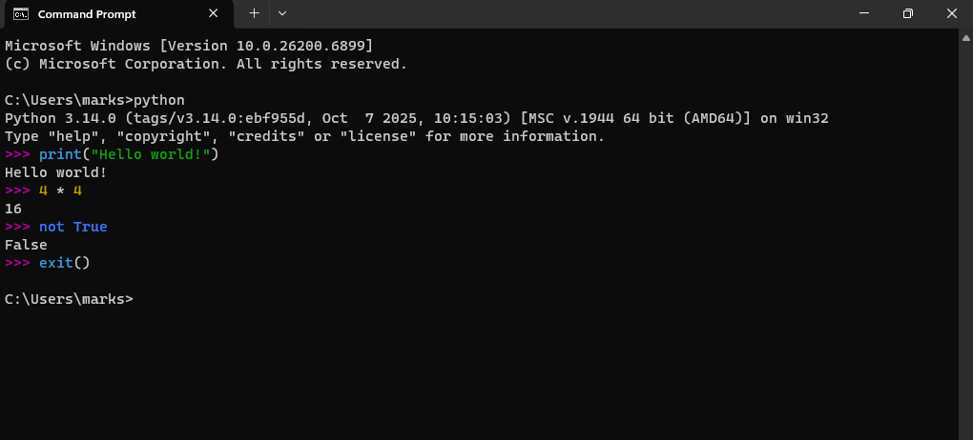Click the "Hello world!" output line
Screen dimensions: 973x440
56,172
